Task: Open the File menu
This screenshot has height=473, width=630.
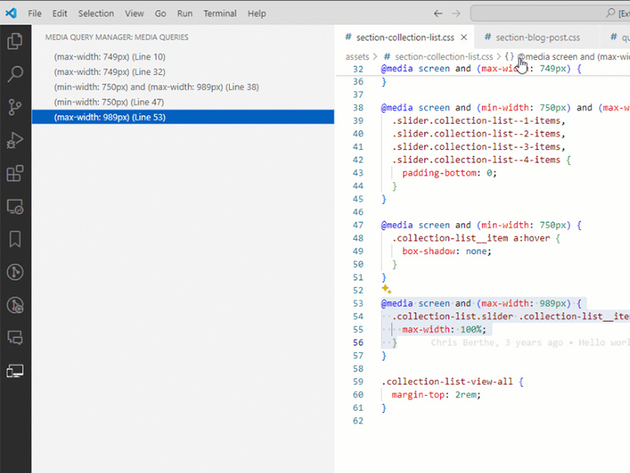Action: [35, 13]
